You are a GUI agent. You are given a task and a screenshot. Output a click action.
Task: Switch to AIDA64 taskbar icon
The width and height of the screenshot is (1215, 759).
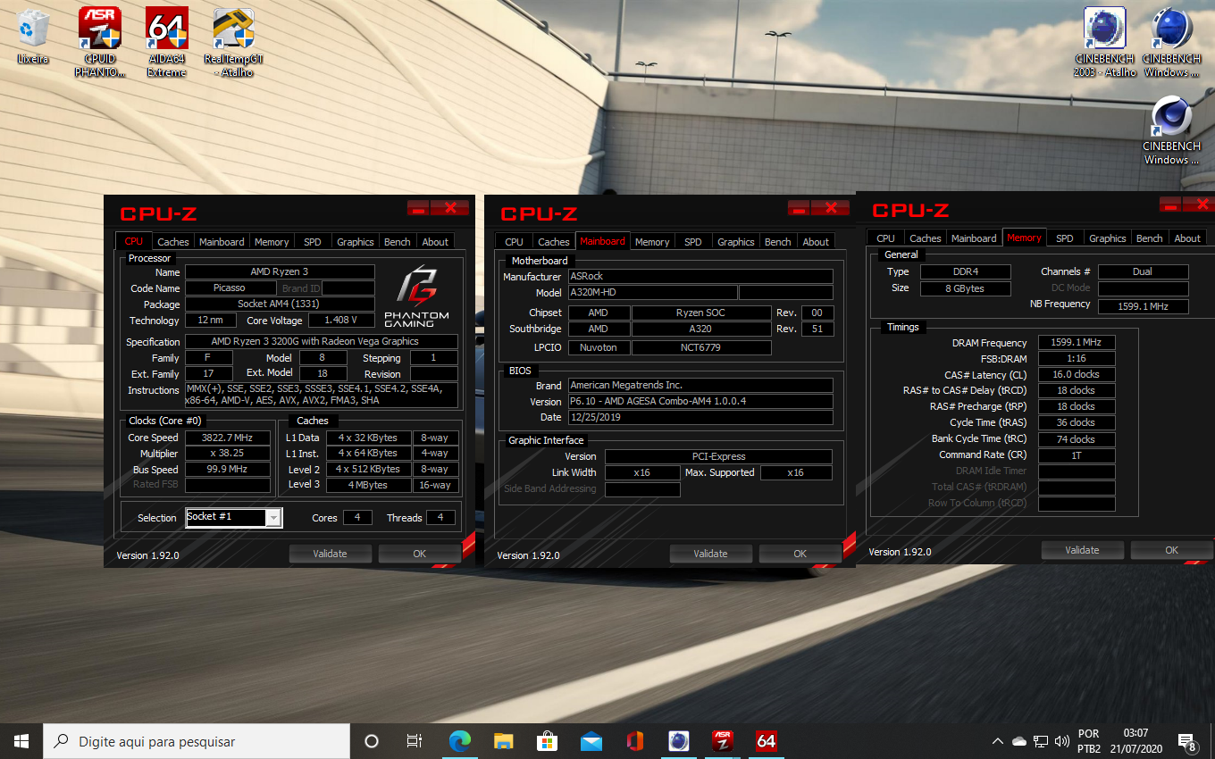pos(767,741)
